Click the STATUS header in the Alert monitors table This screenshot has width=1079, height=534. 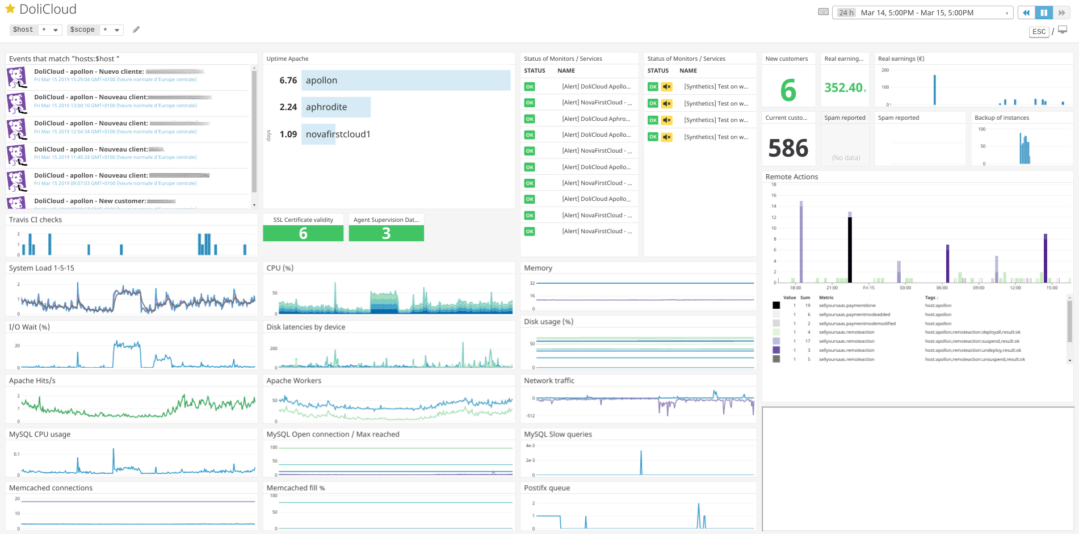[x=535, y=71]
